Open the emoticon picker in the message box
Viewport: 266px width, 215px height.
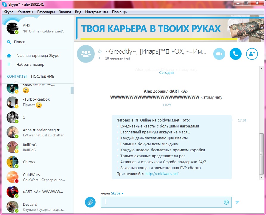(226, 202)
